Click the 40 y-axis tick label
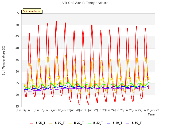 click(x=17, y=48)
